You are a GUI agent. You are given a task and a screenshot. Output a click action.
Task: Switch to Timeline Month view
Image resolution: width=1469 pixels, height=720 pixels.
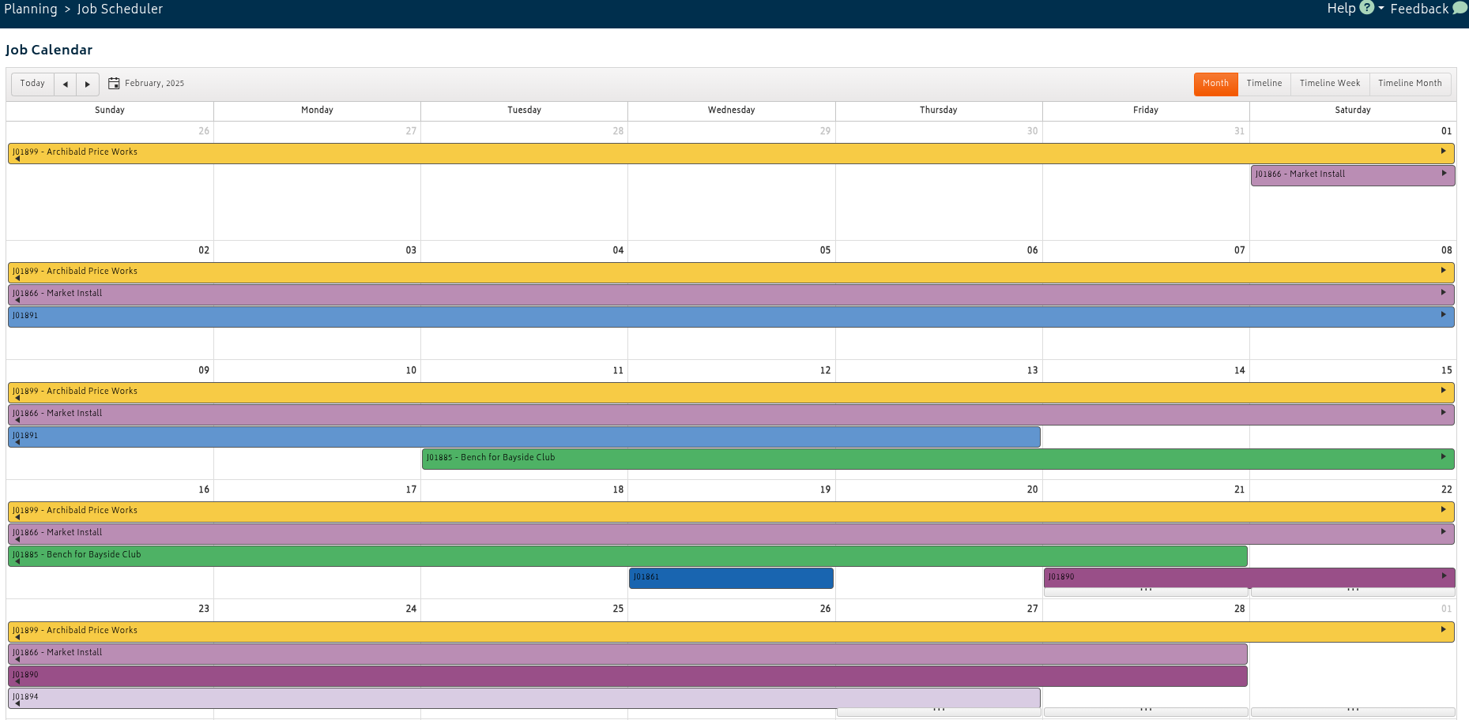1410,84
